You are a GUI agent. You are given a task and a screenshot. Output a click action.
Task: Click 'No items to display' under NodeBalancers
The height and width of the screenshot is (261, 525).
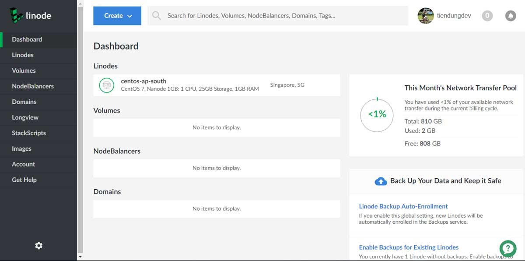217,168
